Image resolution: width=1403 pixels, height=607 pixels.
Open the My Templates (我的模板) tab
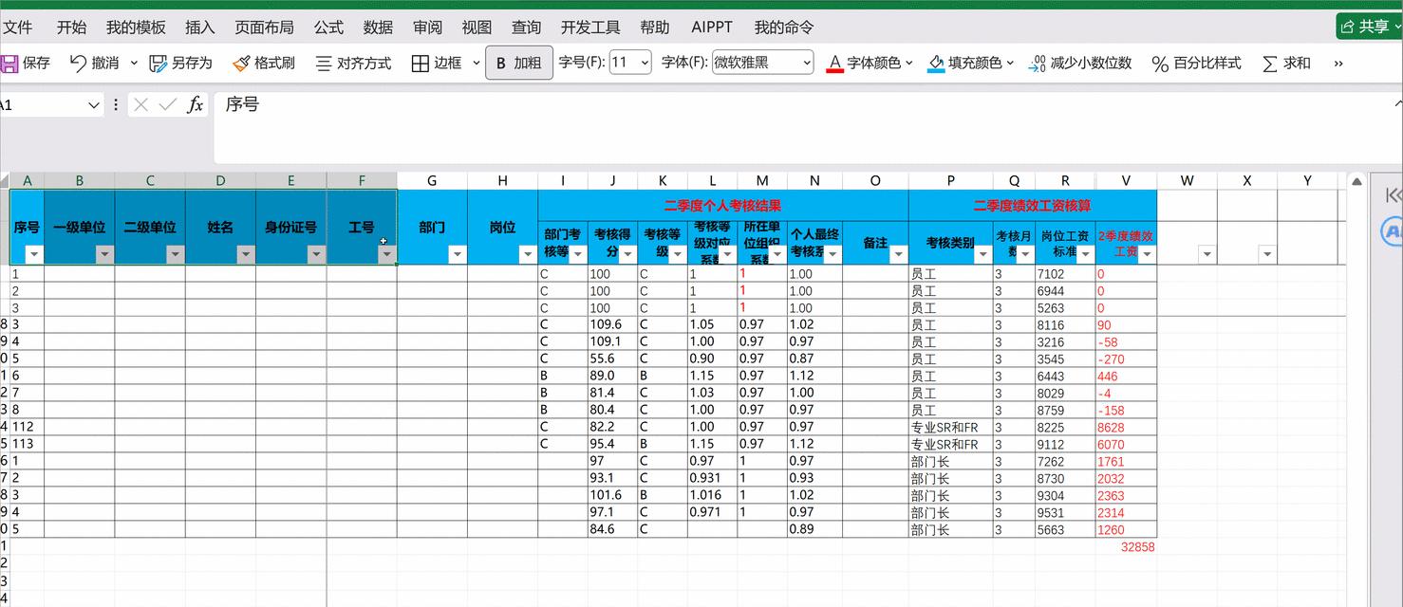(x=136, y=28)
